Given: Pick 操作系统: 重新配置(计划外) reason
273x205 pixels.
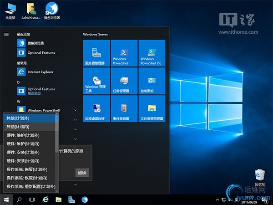Looking at the screenshot, I should (29, 187).
